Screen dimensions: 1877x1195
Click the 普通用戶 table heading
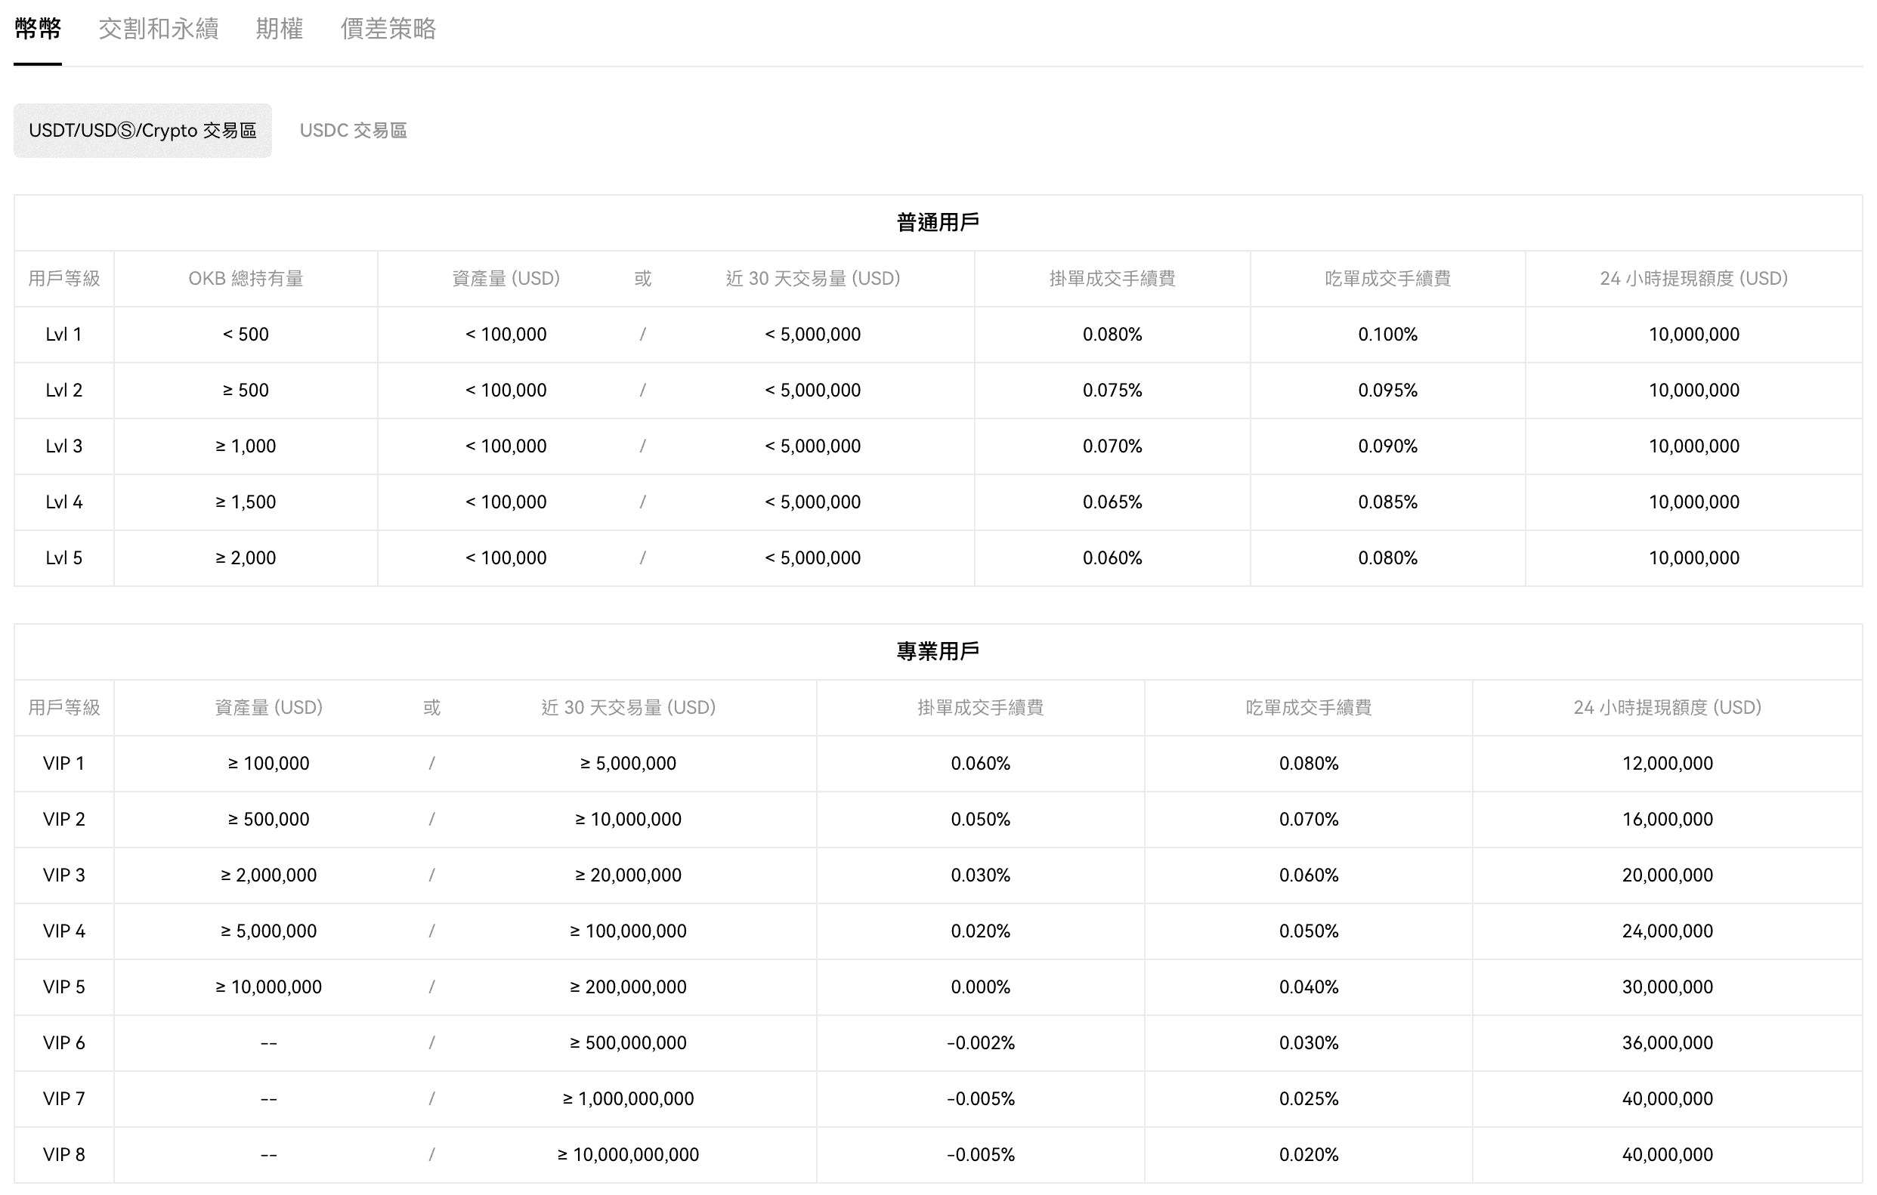tap(938, 223)
